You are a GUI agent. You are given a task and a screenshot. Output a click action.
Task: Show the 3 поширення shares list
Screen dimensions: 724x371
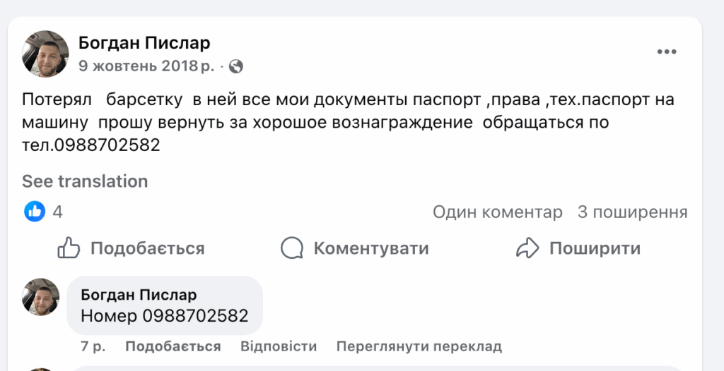633,212
